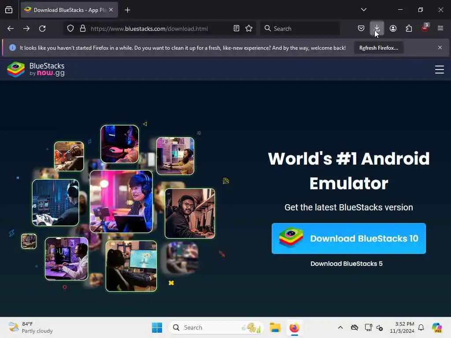The width and height of the screenshot is (451, 338).
Task: Open Firefox downloads panel
Action: click(377, 28)
